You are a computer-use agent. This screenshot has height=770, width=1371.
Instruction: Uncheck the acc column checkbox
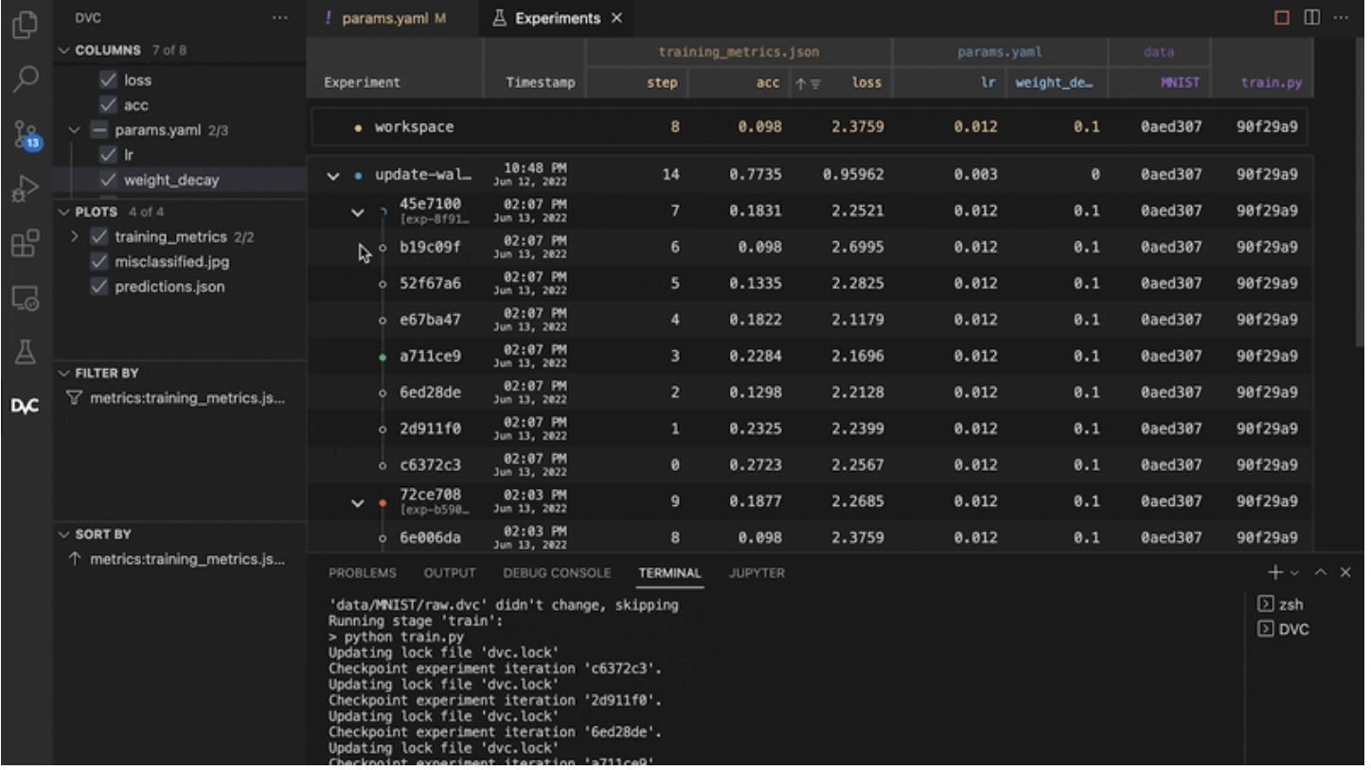coord(108,105)
